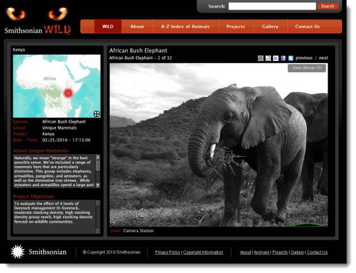Viewport: 356px width, 273px height.
Task: Click the first gray share icon
Action: coord(261,58)
